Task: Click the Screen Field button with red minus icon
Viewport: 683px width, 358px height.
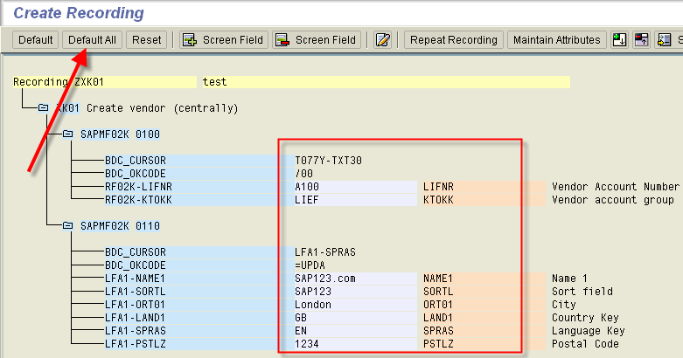Action: [316, 40]
